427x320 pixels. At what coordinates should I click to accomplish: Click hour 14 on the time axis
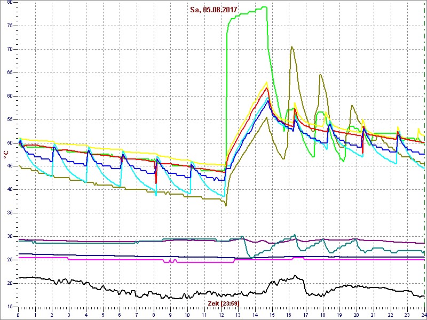point(255,315)
